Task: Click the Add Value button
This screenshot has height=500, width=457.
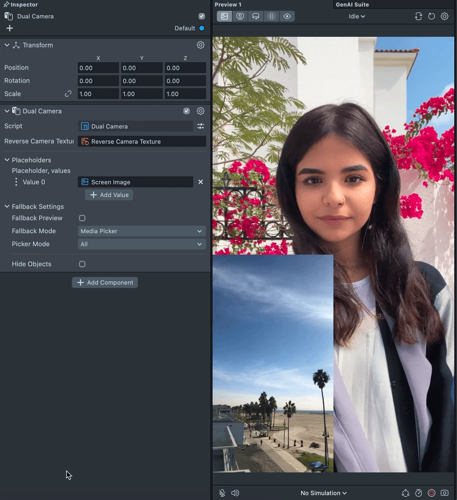Action: [x=109, y=195]
